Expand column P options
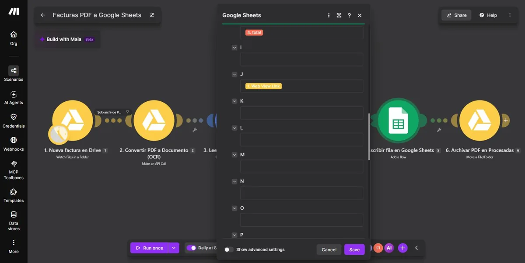The width and height of the screenshot is (525, 263). coord(234,235)
